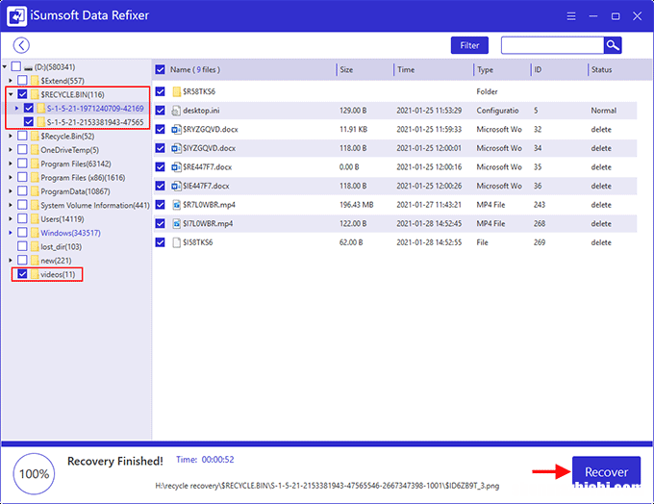Image resolution: width=654 pixels, height=504 pixels.
Task: Click the D: drive icon
Action: pos(28,67)
